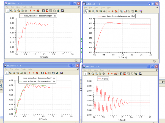Viewport: 165px width, 123px height.
Task: Maximize the AMEPlot - 4 window
Action: (152, 66)
